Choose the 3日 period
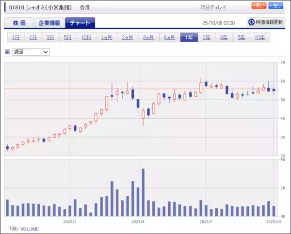This screenshot has width=291, height=234. click(50, 37)
